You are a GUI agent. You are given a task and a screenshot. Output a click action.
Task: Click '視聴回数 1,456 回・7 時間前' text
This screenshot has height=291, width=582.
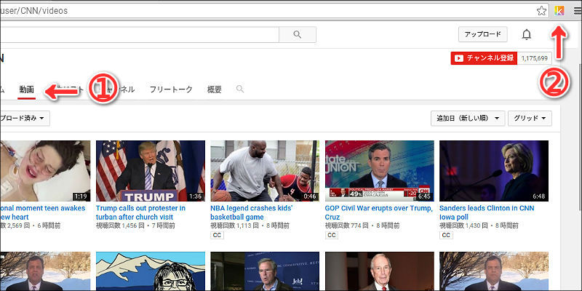pyautogui.click(x=135, y=226)
